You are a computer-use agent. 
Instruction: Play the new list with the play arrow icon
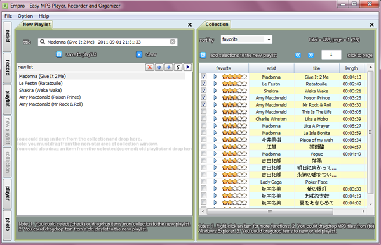pyautogui.click(x=187, y=67)
